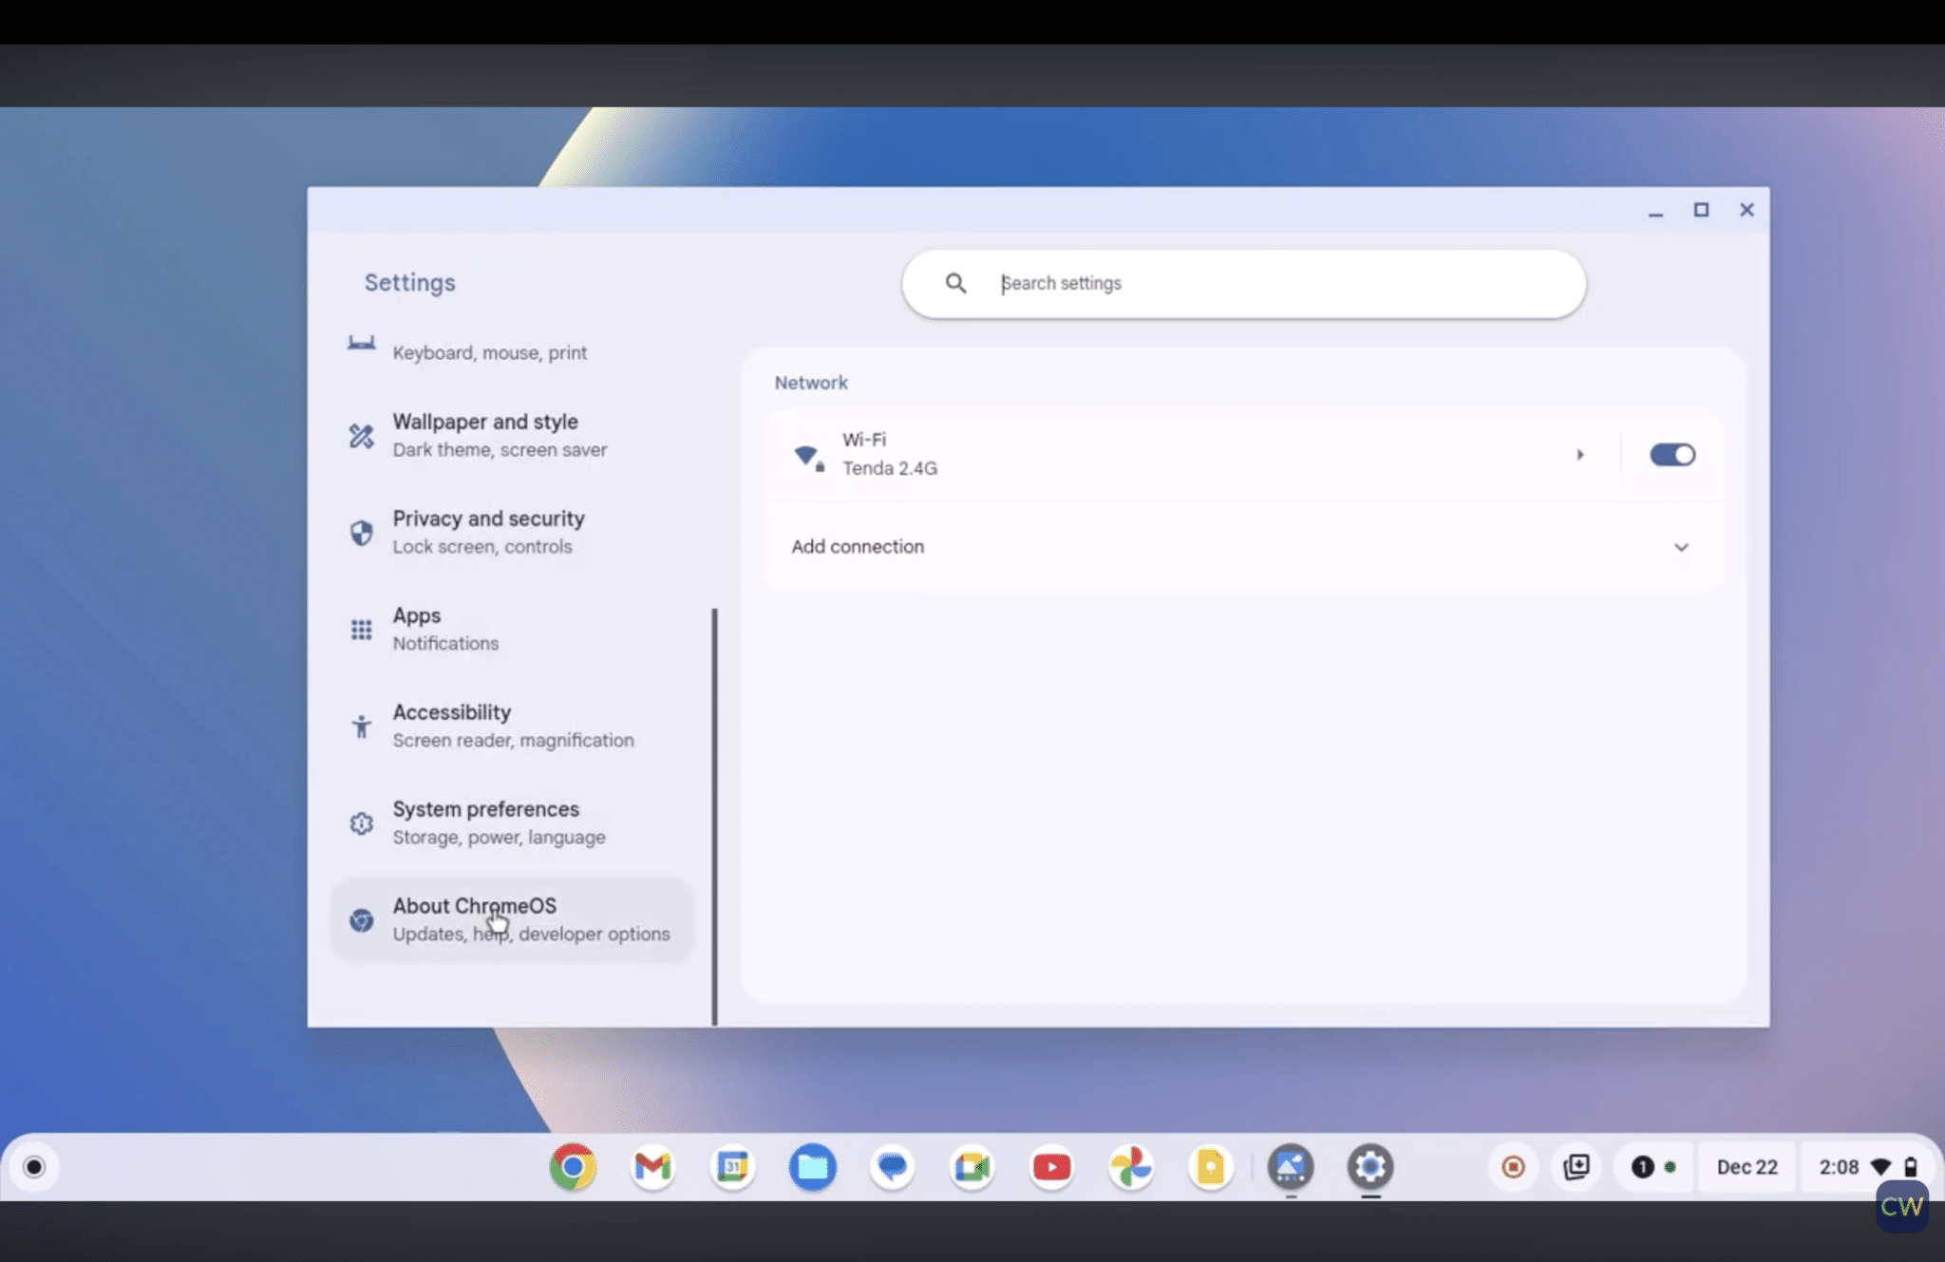Viewport: 1945px width, 1262px height.
Task: Open Google Meet from the shelf
Action: [972, 1166]
